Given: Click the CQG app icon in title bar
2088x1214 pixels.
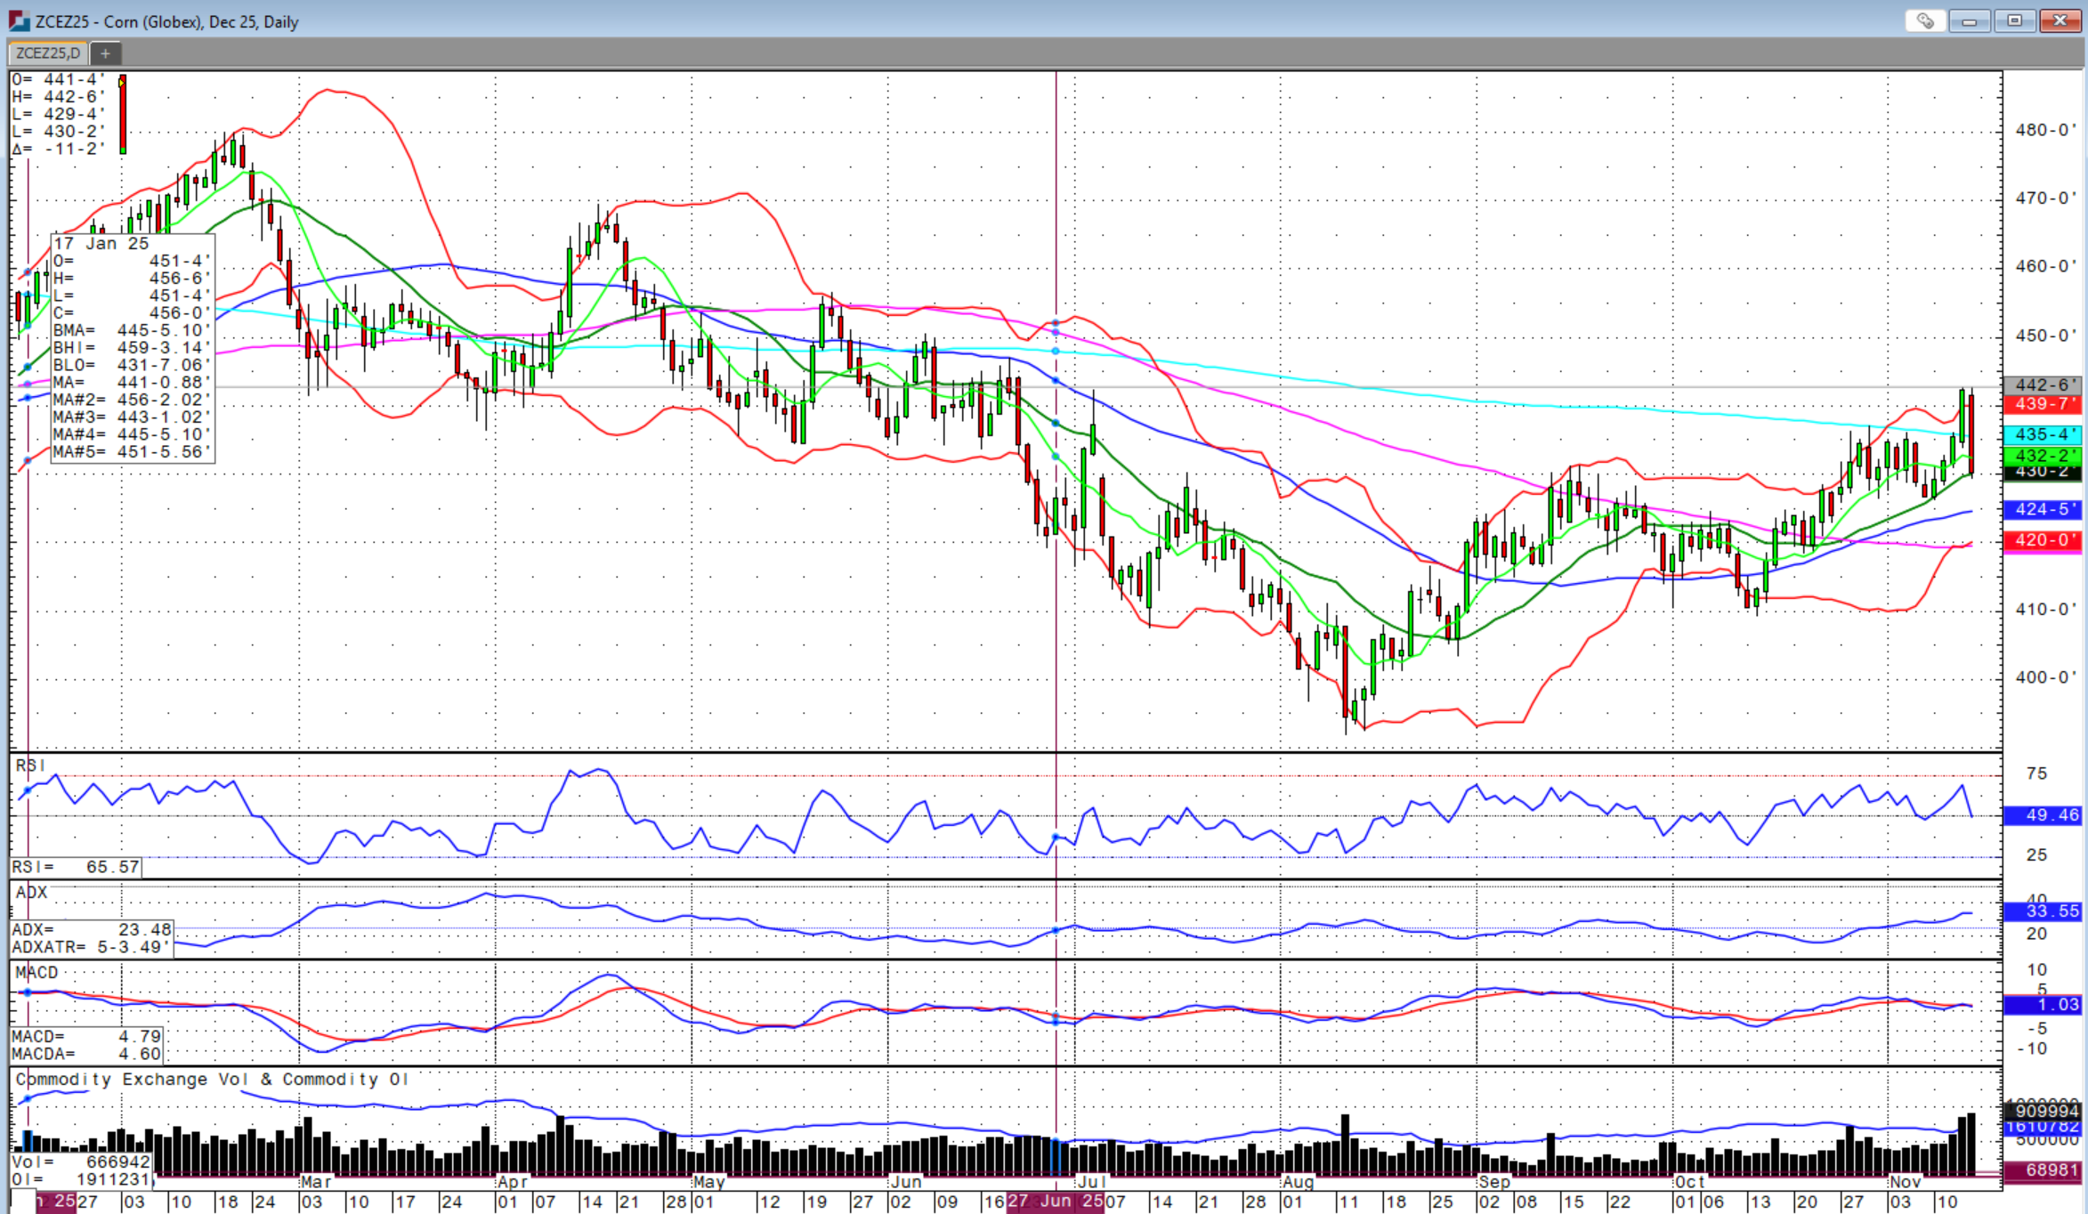Looking at the screenshot, I should pyautogui.click(x=19, y=20).
